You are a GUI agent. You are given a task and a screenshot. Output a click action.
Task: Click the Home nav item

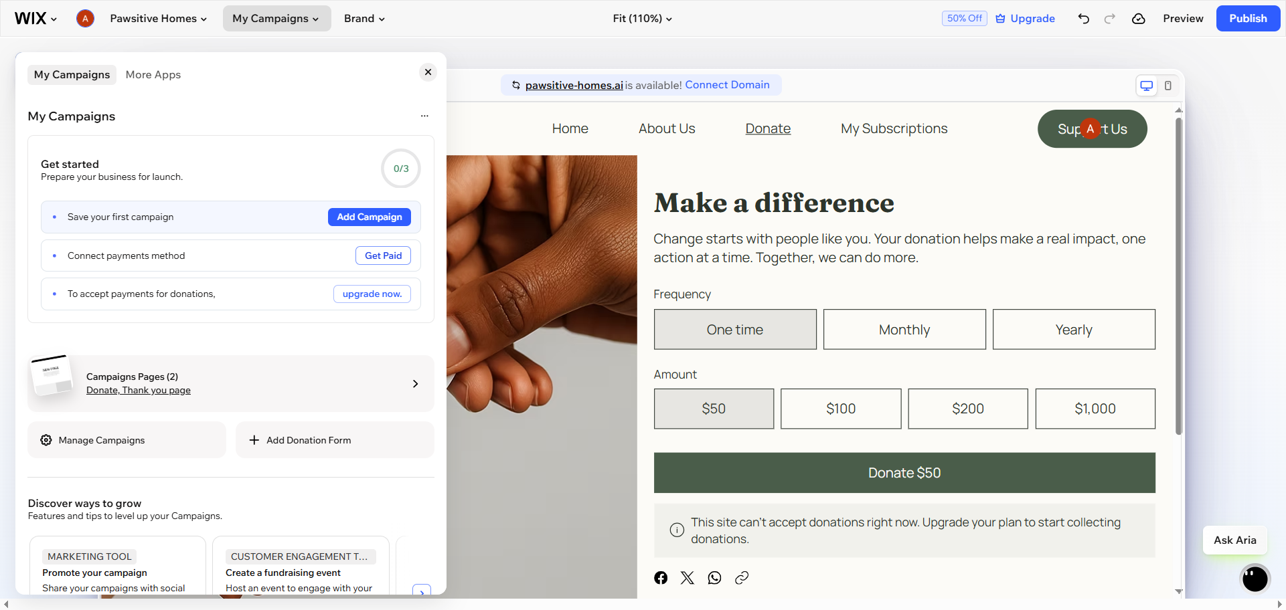pos(570,128)
